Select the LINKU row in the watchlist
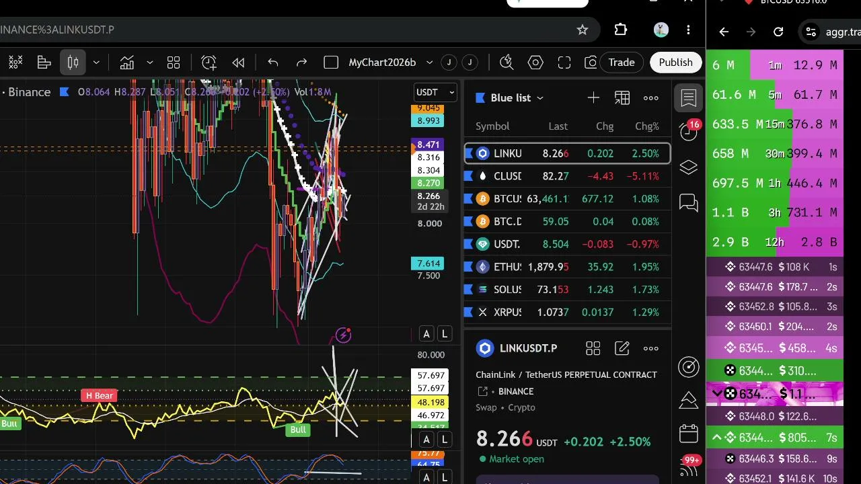 click(567, 154)
